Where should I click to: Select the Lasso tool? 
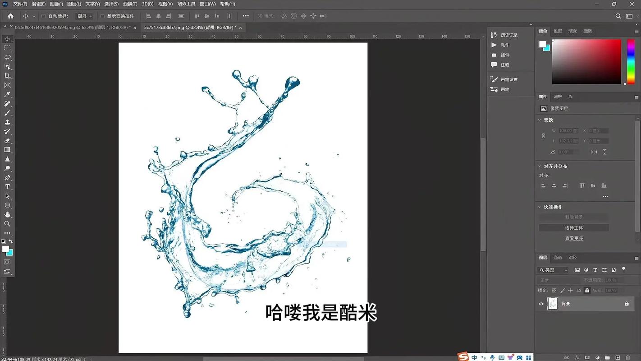[x=7, y=57]
